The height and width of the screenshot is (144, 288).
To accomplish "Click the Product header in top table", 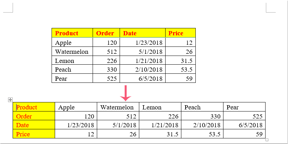I will [67, 33].
